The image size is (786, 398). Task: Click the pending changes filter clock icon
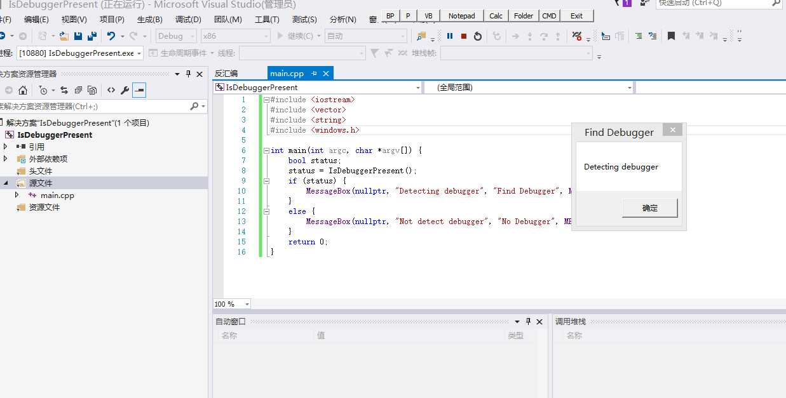(43, 90)
